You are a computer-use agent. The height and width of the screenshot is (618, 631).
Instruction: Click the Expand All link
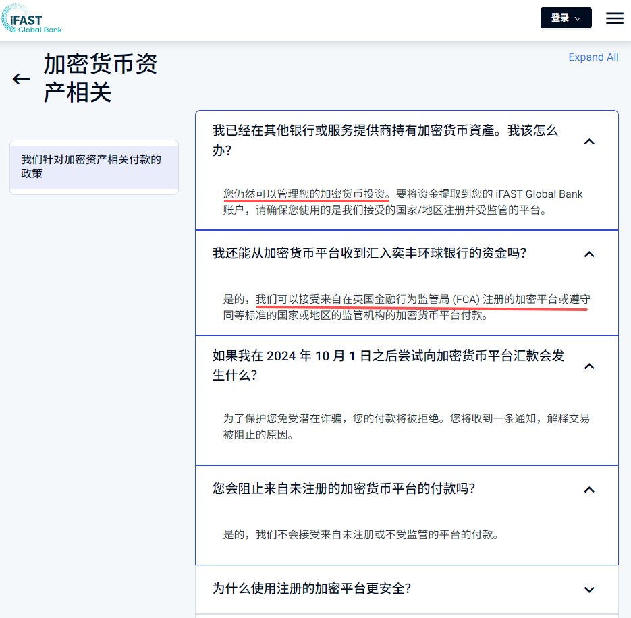(x=593, y=57)
